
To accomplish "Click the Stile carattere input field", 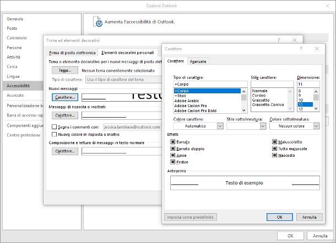I will pyautogui.click(x=272, y=84).
